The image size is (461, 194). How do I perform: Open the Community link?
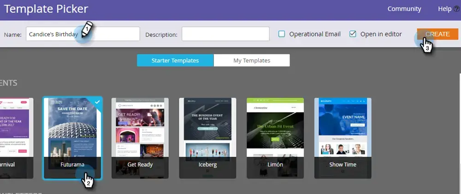coord(404,9)
